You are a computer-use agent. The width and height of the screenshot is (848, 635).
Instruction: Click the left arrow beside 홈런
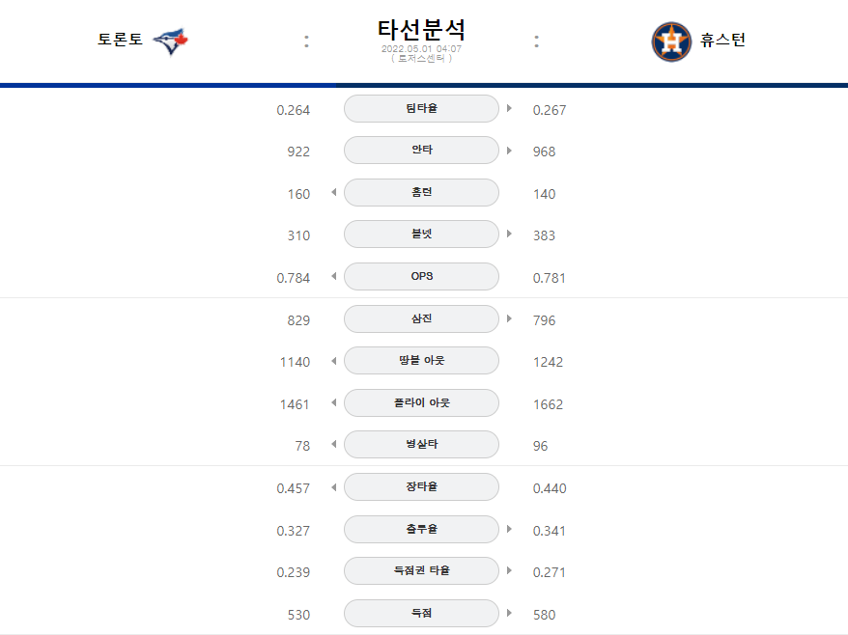[333, 192]
